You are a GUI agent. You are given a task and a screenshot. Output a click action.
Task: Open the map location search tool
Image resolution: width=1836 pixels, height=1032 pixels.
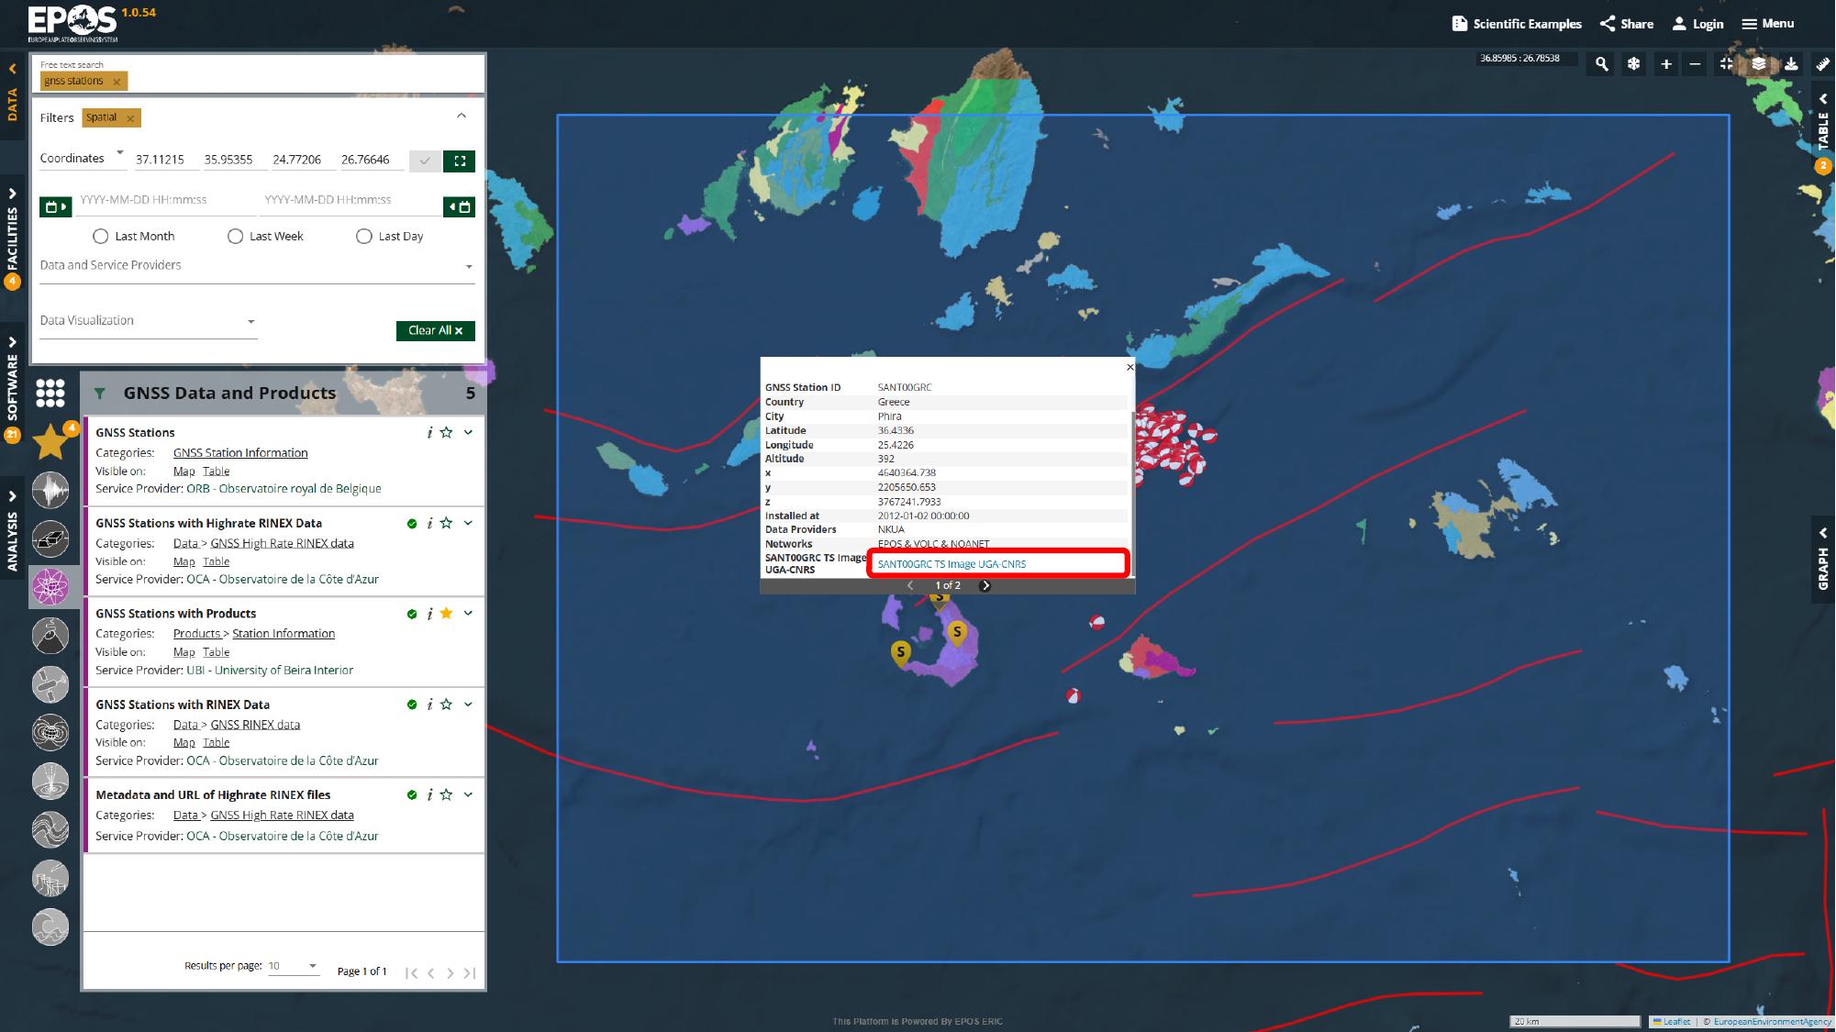click(x=1601, y=64)
